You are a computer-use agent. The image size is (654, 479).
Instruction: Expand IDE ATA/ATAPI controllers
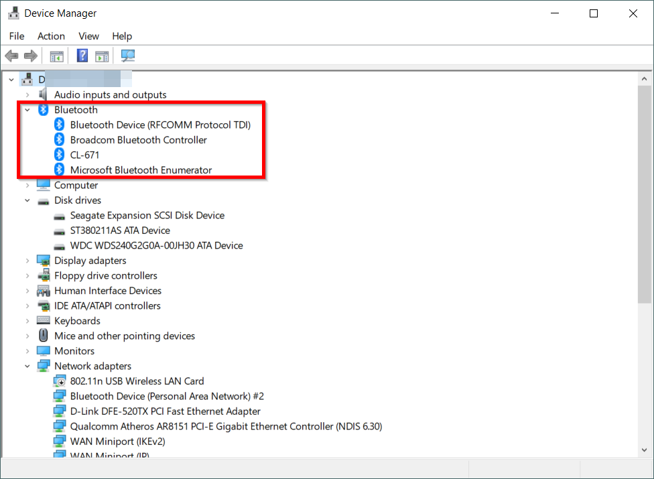pos(27,305)
